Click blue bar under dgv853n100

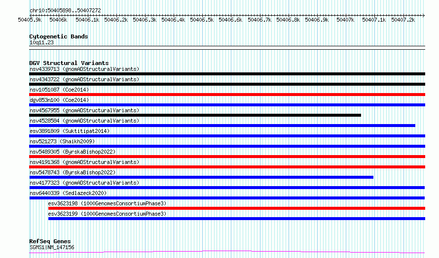click(227, 105)
